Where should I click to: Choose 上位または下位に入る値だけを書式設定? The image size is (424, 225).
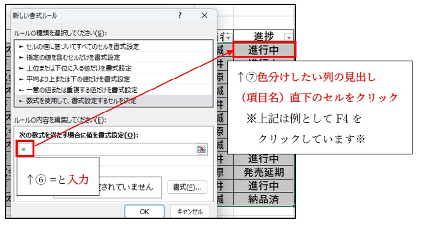(76, 68)
